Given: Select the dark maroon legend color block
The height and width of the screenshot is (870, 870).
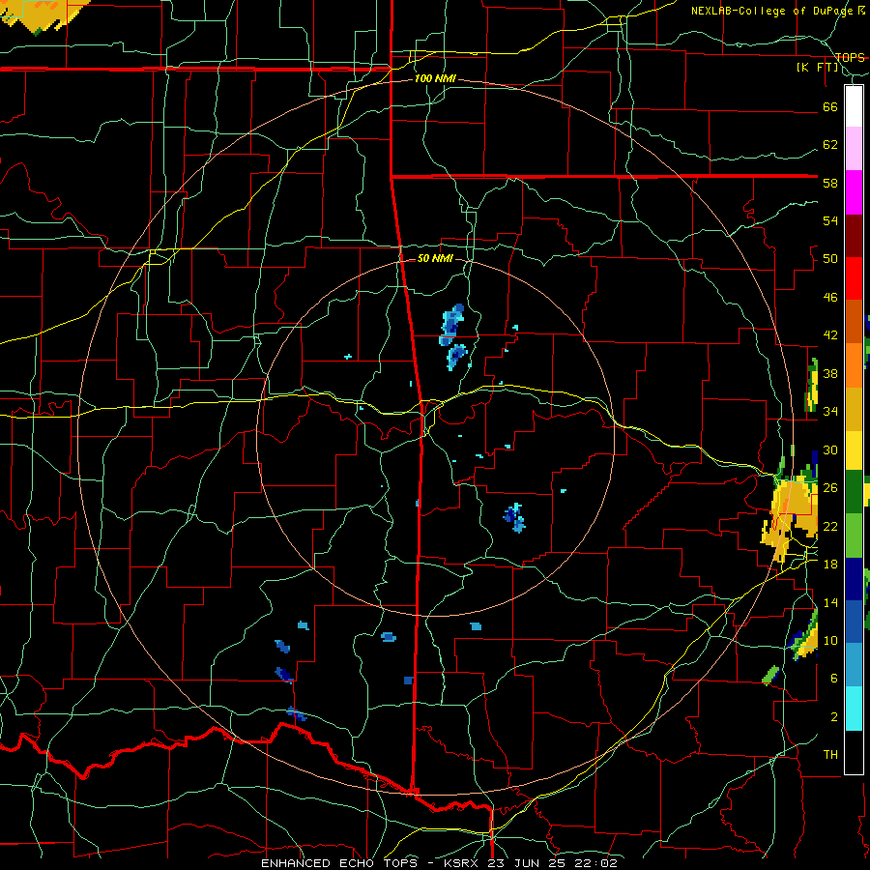Looking at the screenshot, I should click(854, 235).
